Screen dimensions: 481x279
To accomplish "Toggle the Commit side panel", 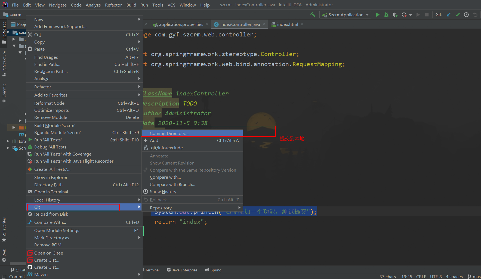I will pyautogui.click(x=4, y=93).
